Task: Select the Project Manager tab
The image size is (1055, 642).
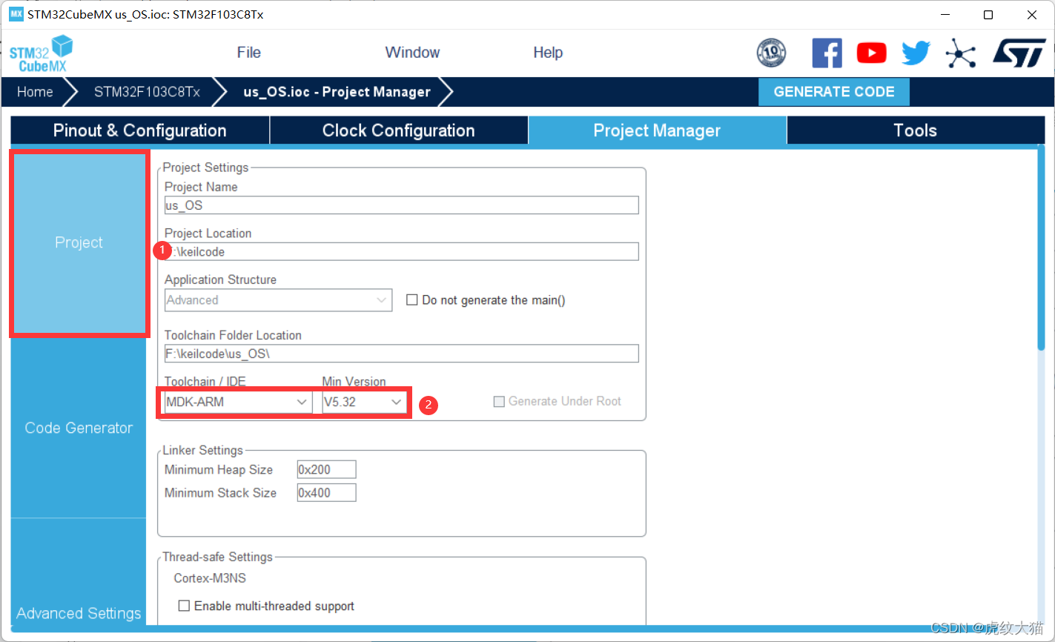Action: coord(657,130)
